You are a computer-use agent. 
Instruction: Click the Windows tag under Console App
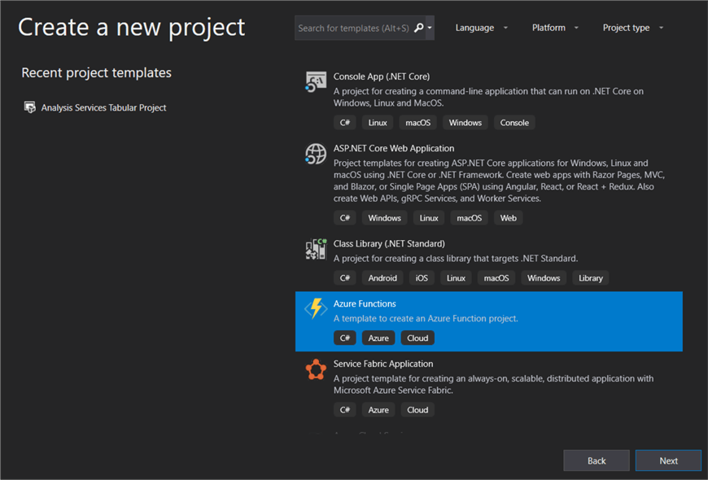(464, 122)
